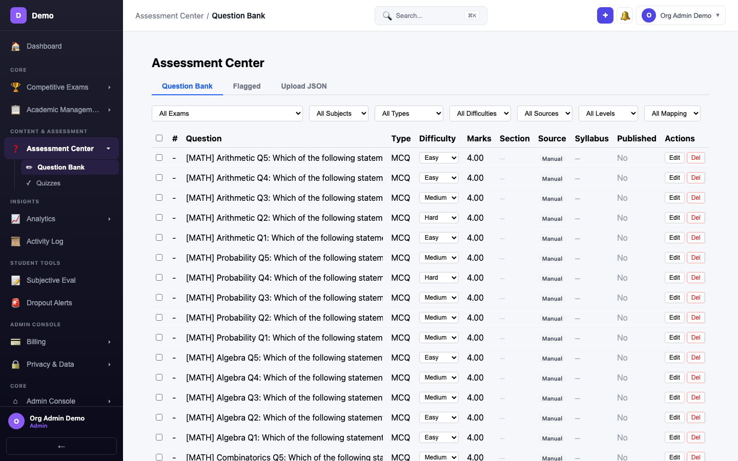Toggle the select-all questions checkbox
The height and width of the screenshot is (461, 738).
click(159, 138)
